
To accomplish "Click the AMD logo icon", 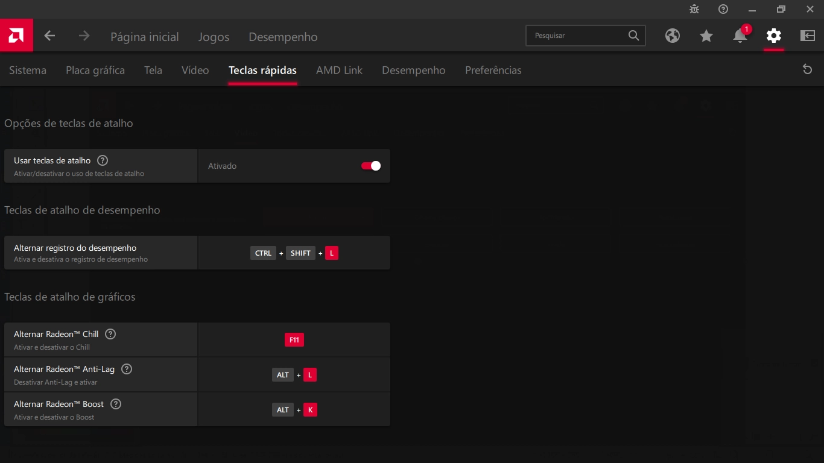I will [16, 36].
